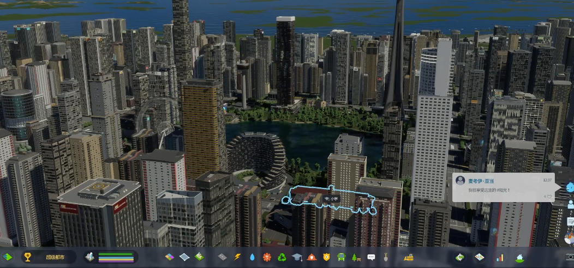574x268 pixels.
Task: Open the info views panel
Action: coord(7,257)
